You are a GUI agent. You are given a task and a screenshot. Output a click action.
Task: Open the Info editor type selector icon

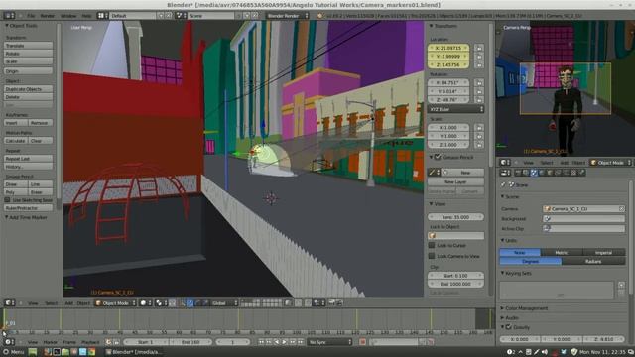[9, 16]
